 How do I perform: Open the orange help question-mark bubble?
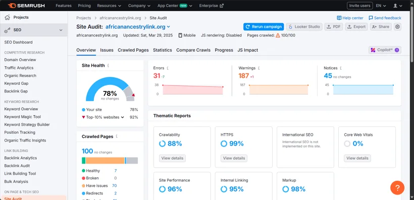tap(397, 188)
